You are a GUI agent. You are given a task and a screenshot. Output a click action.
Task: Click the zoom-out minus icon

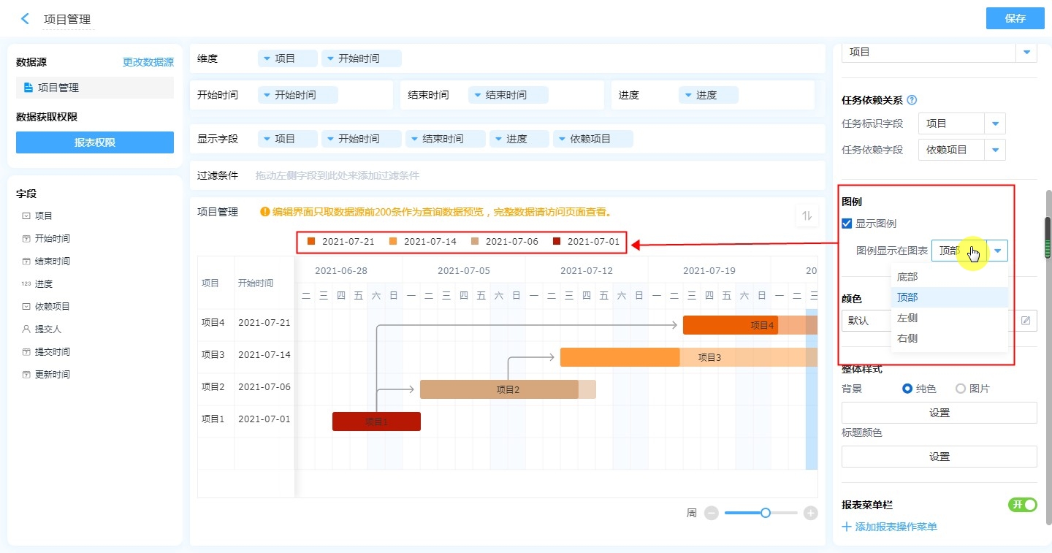(711, 514)
